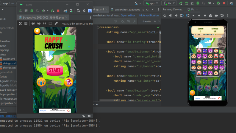Click the logcat link in console
The width and height of the screenshot is (236, 133).
pos(8,116)
